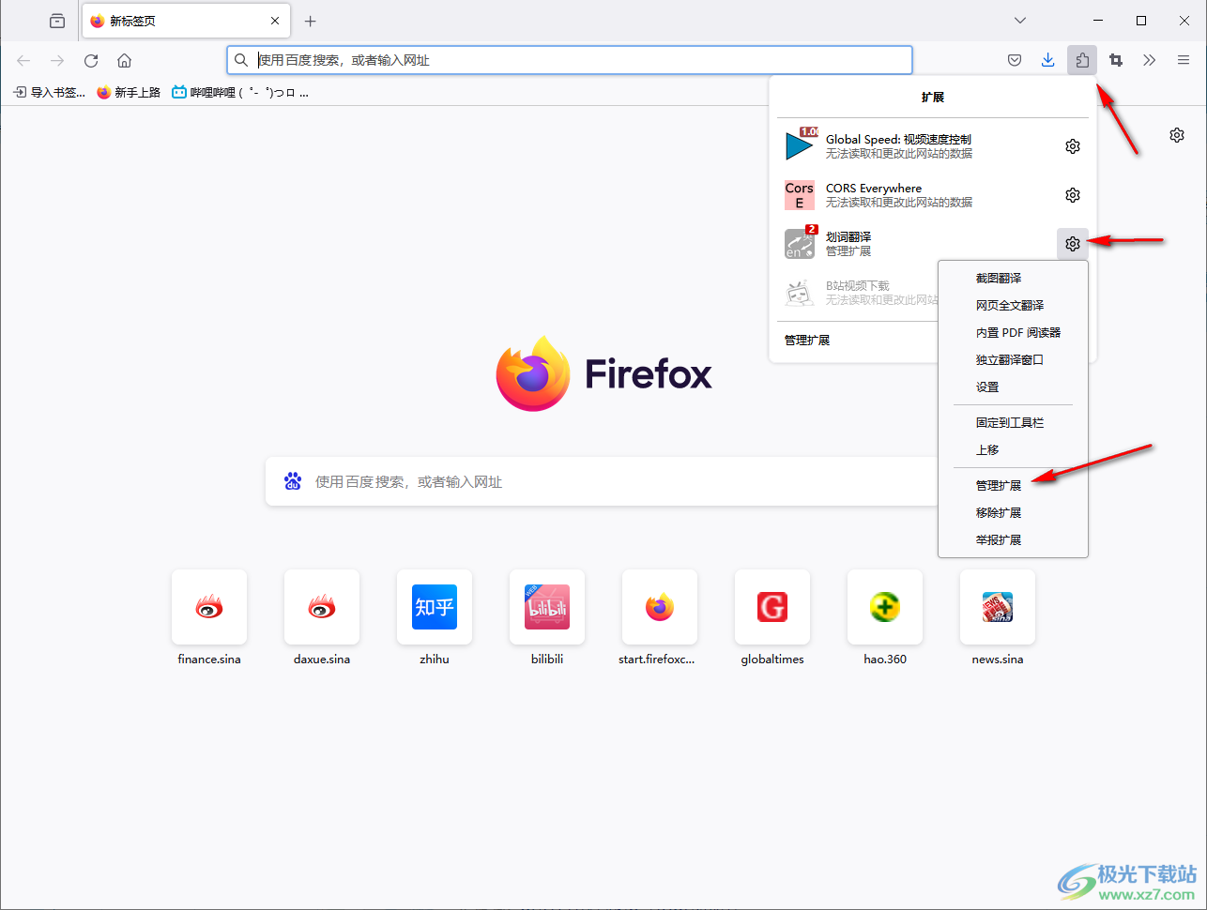Open the zhihu shortcut tile
Image resolution: width=1207 pixels, height=910 pixels.
435,608
